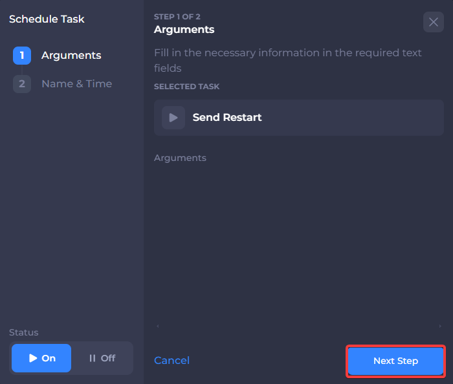Turn the task status On
This screenshot has height=384, width=453.
tap(42, 358)
